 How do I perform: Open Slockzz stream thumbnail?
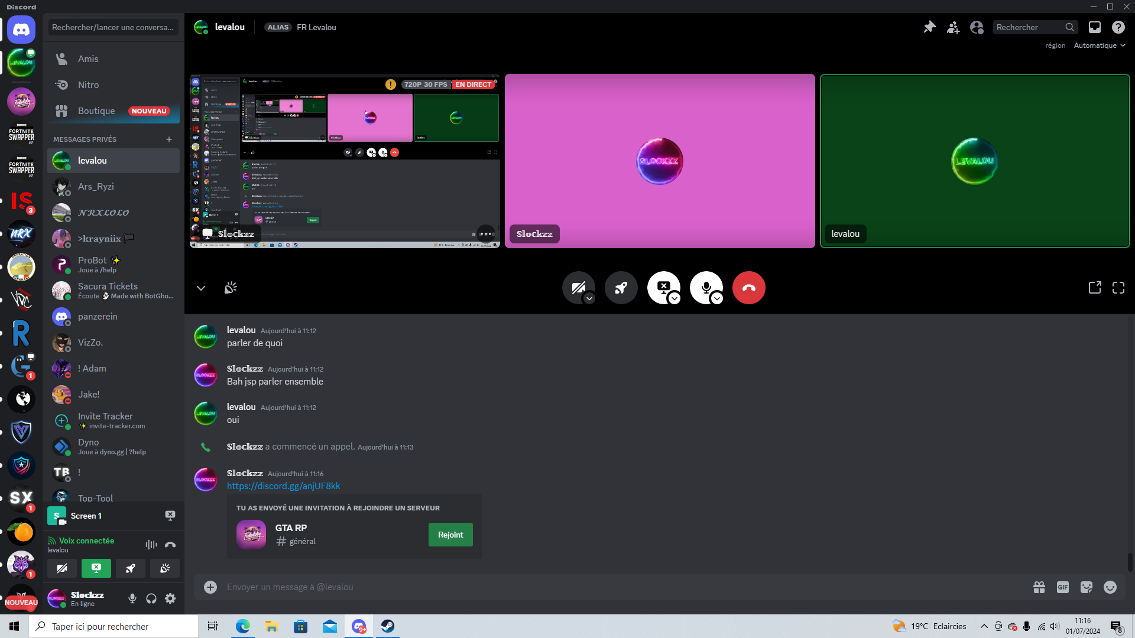click(x=345, y=161)
